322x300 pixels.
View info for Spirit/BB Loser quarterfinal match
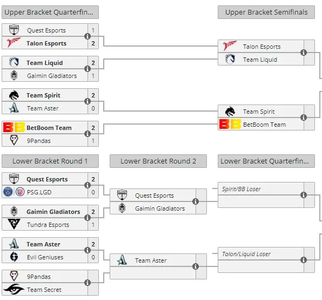point(304,195)
